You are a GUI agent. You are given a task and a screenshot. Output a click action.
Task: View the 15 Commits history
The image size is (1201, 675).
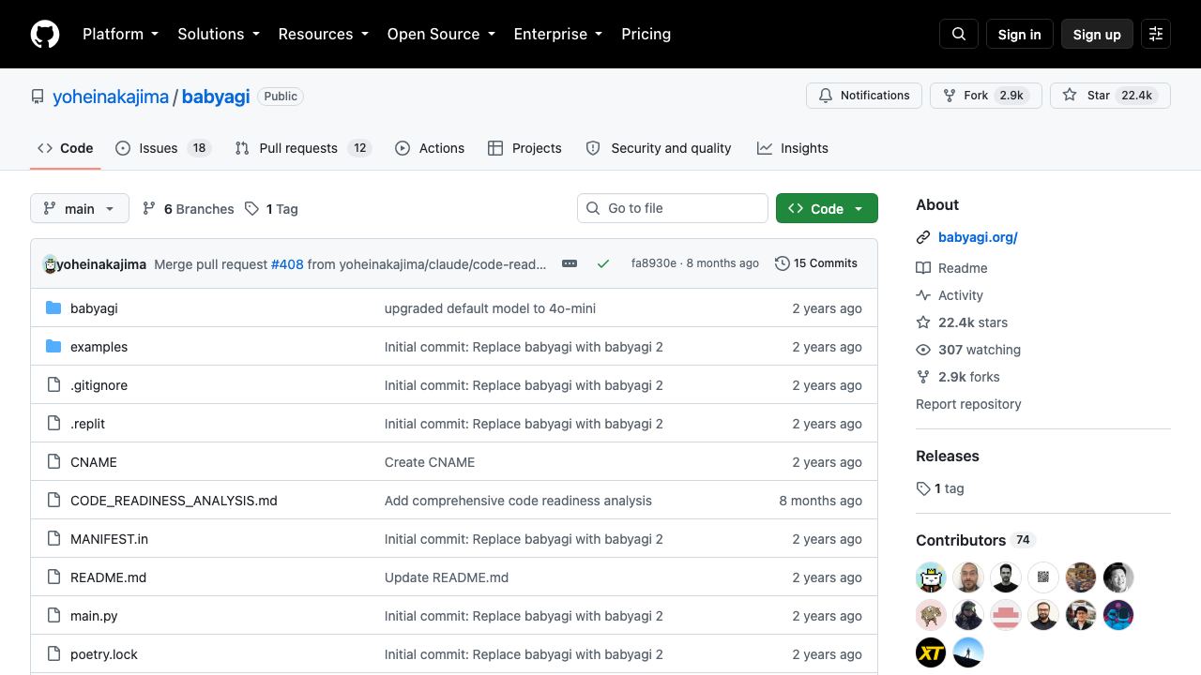pos(816,263)
